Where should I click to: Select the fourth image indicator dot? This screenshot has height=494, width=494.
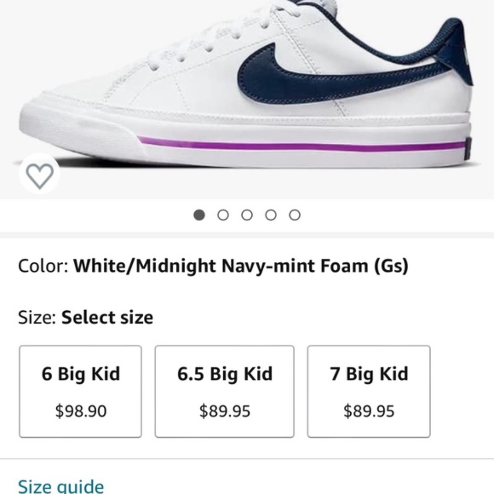point(271,214)
